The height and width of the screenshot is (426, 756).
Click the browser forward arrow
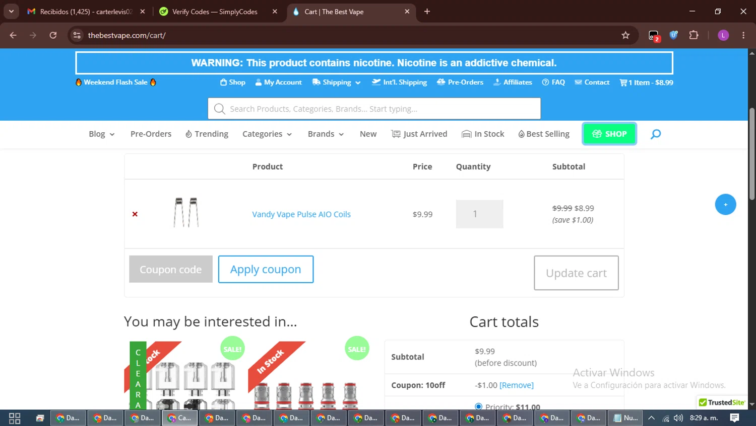pos(33,35)
